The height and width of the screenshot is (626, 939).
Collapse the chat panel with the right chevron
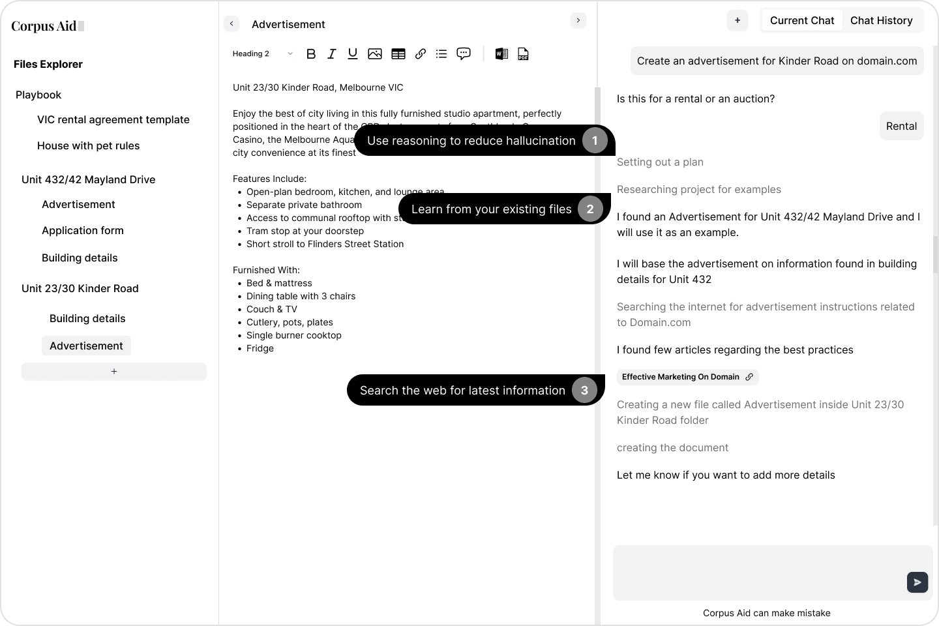tap(578, 21)
